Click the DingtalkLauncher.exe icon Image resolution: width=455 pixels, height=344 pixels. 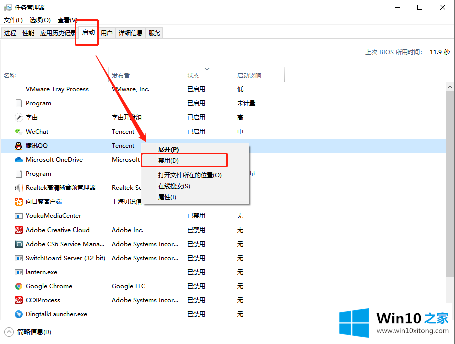click(19, 314)
